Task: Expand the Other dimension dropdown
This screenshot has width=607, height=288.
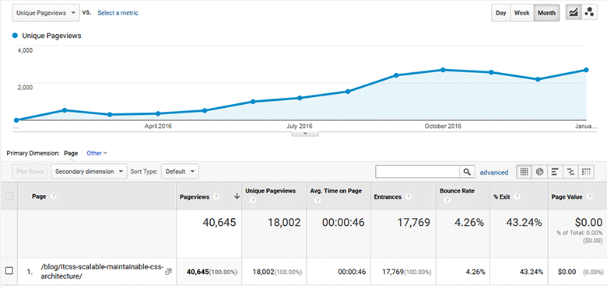Action: (96, 153)
